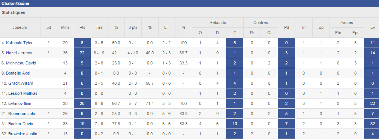Open Hazell Jeremy's player link
This screenshot has width=379, height=139.
click(x=19, y=53)
